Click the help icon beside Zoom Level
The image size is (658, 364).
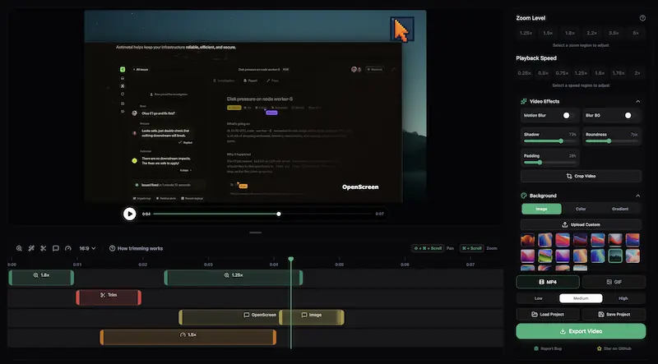(x=642, y=17)
